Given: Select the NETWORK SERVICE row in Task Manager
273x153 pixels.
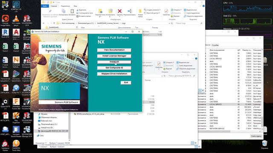Looking at the screenshot, I should click(x=230, y=129).
